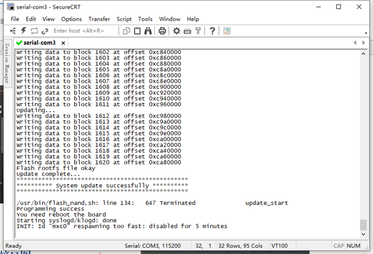Open the Window menu

(x=170, y=19)
